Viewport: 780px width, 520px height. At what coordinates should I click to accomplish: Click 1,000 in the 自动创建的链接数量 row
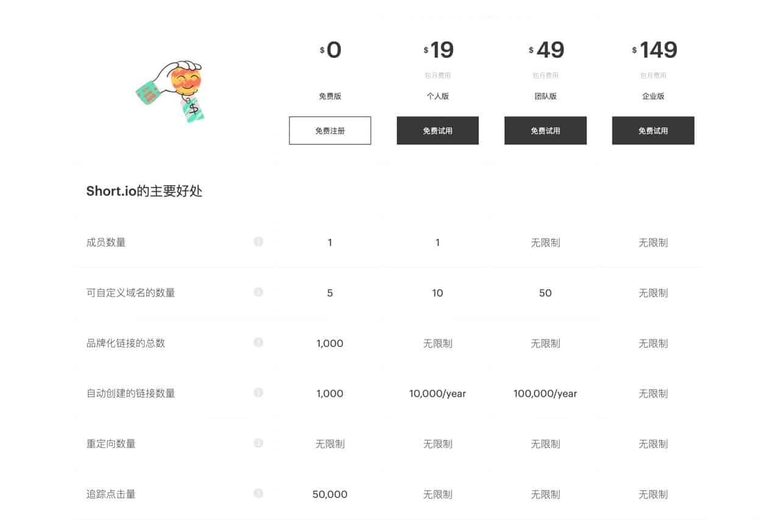pyautogui.click(x=330, y=393)
